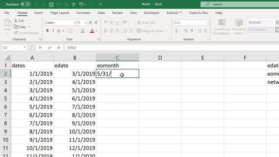The width and height of the screenshot is (279, 157).
Task: Click the Orientation text-angle icon
Action: (x=125, y=22)
